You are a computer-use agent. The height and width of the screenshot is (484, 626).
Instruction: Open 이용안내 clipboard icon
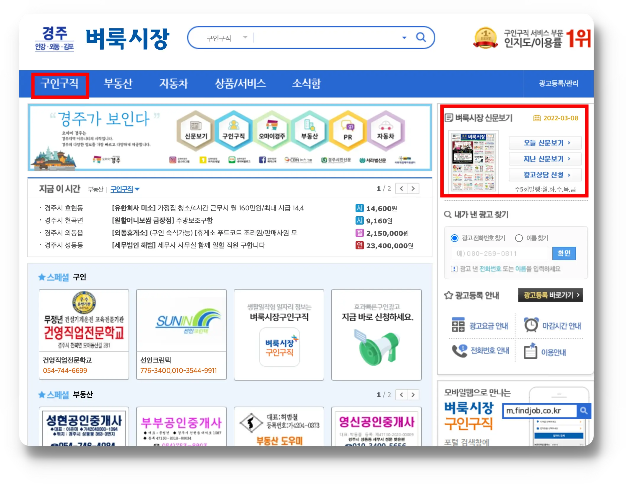point(531,351)
